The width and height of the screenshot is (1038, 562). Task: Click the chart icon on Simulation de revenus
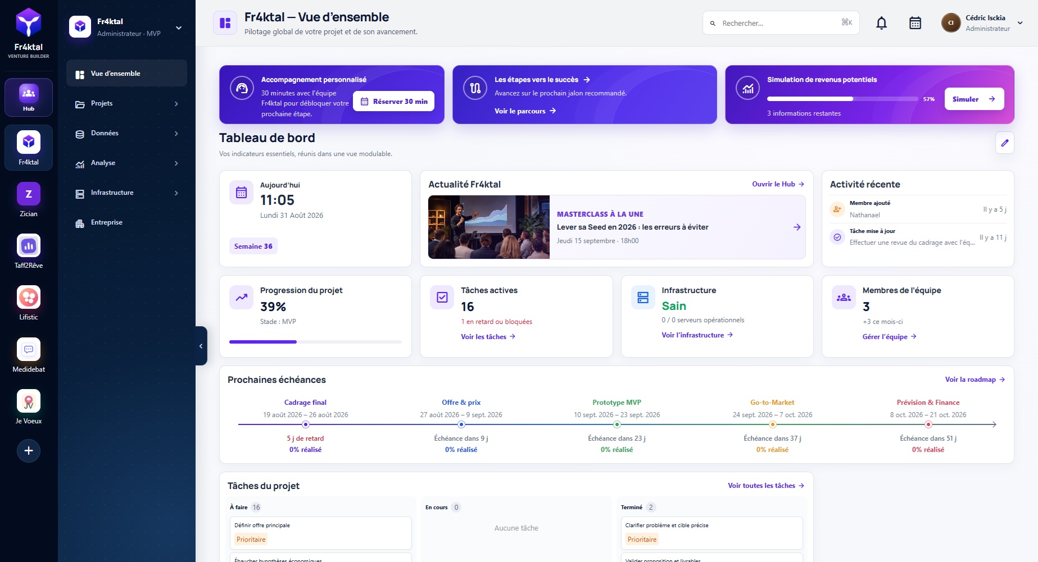(748, 89)
